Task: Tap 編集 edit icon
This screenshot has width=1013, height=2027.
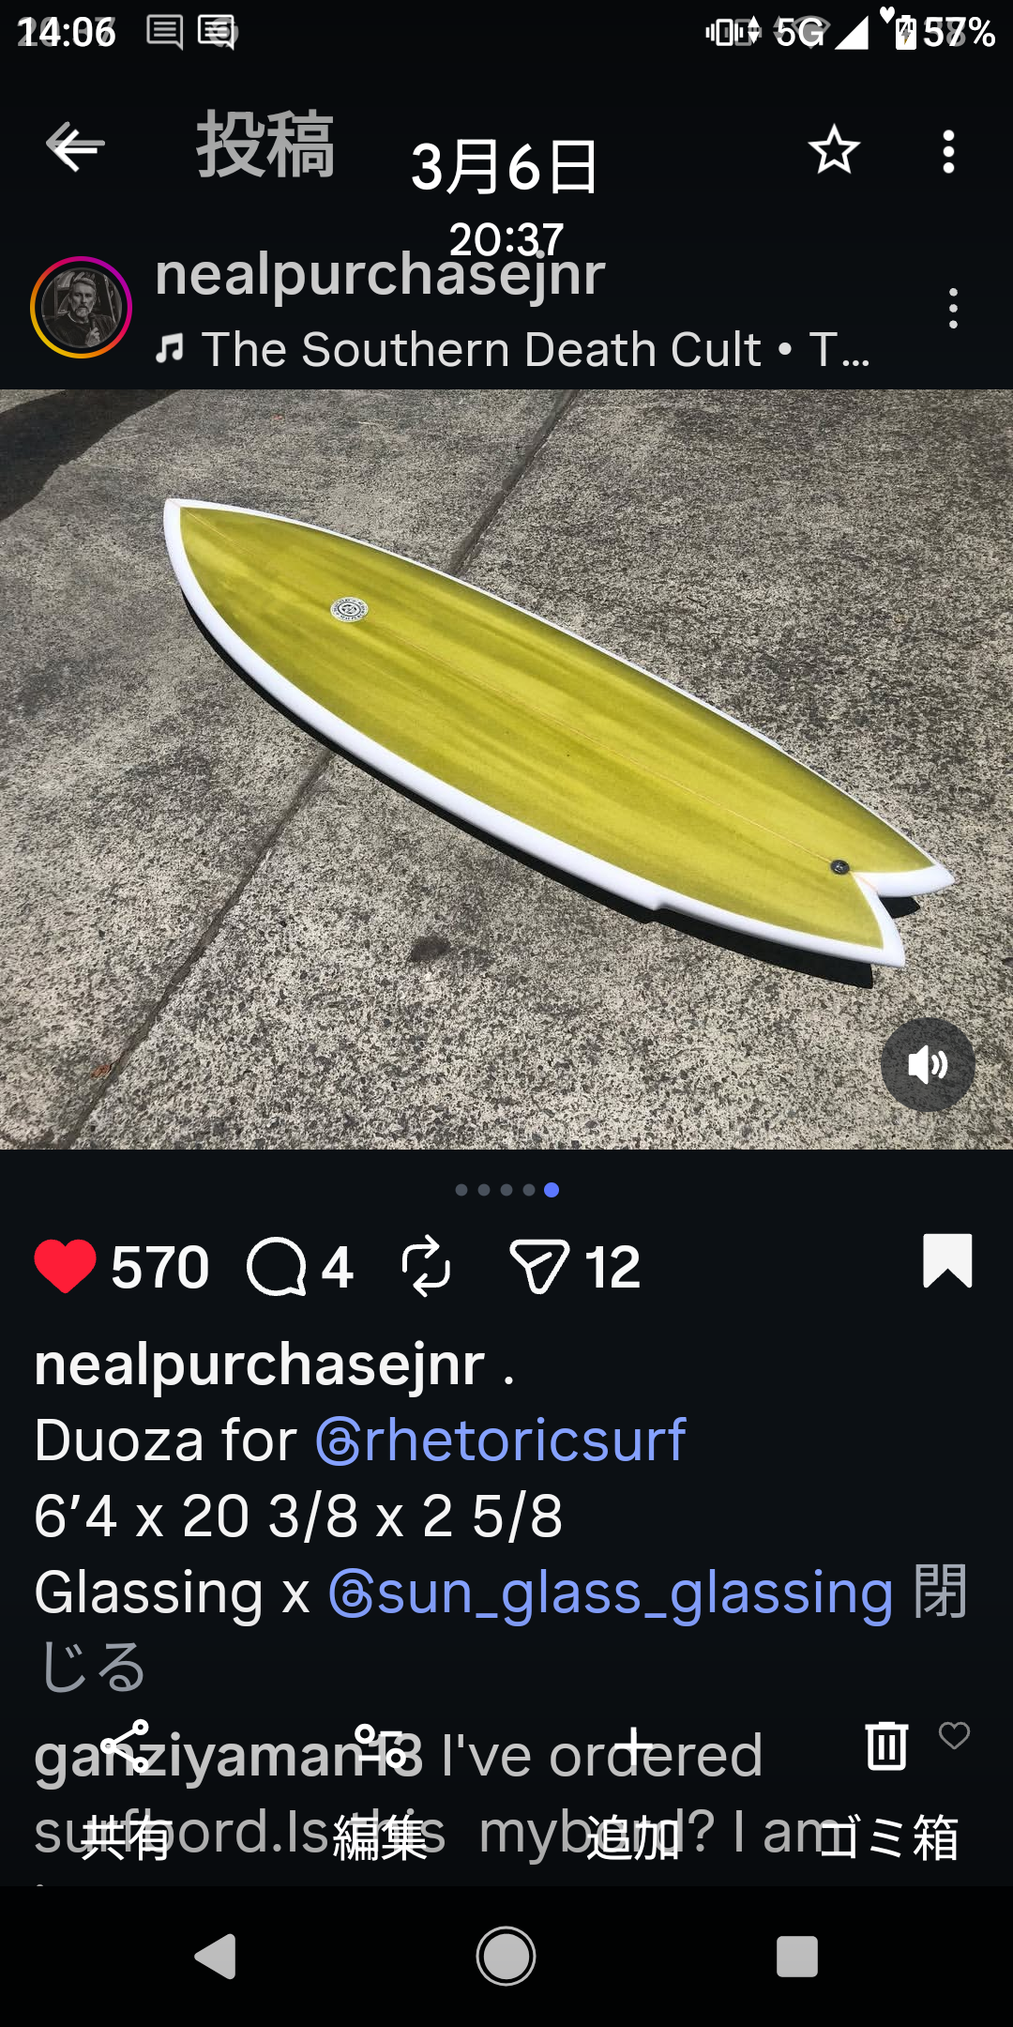Action: [x=380, y=1791]
